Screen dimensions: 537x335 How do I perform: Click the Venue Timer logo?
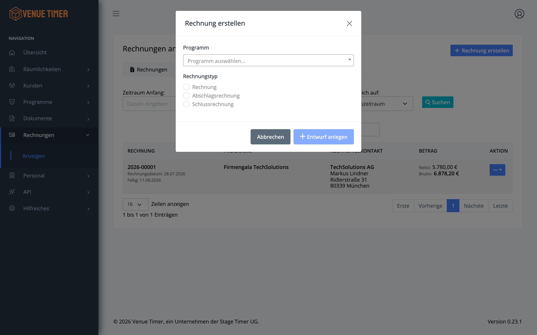pyautogui.click(x=39, y=14)
